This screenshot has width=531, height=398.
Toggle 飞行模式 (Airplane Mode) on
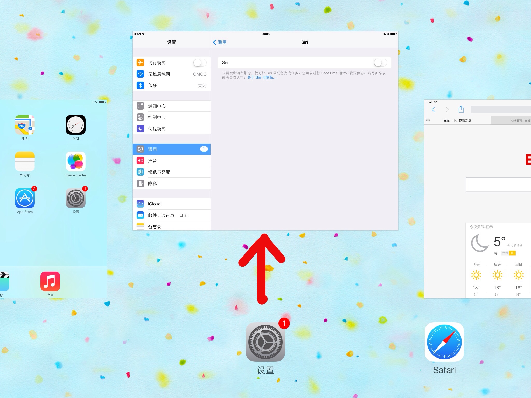[x=200, y=62]
